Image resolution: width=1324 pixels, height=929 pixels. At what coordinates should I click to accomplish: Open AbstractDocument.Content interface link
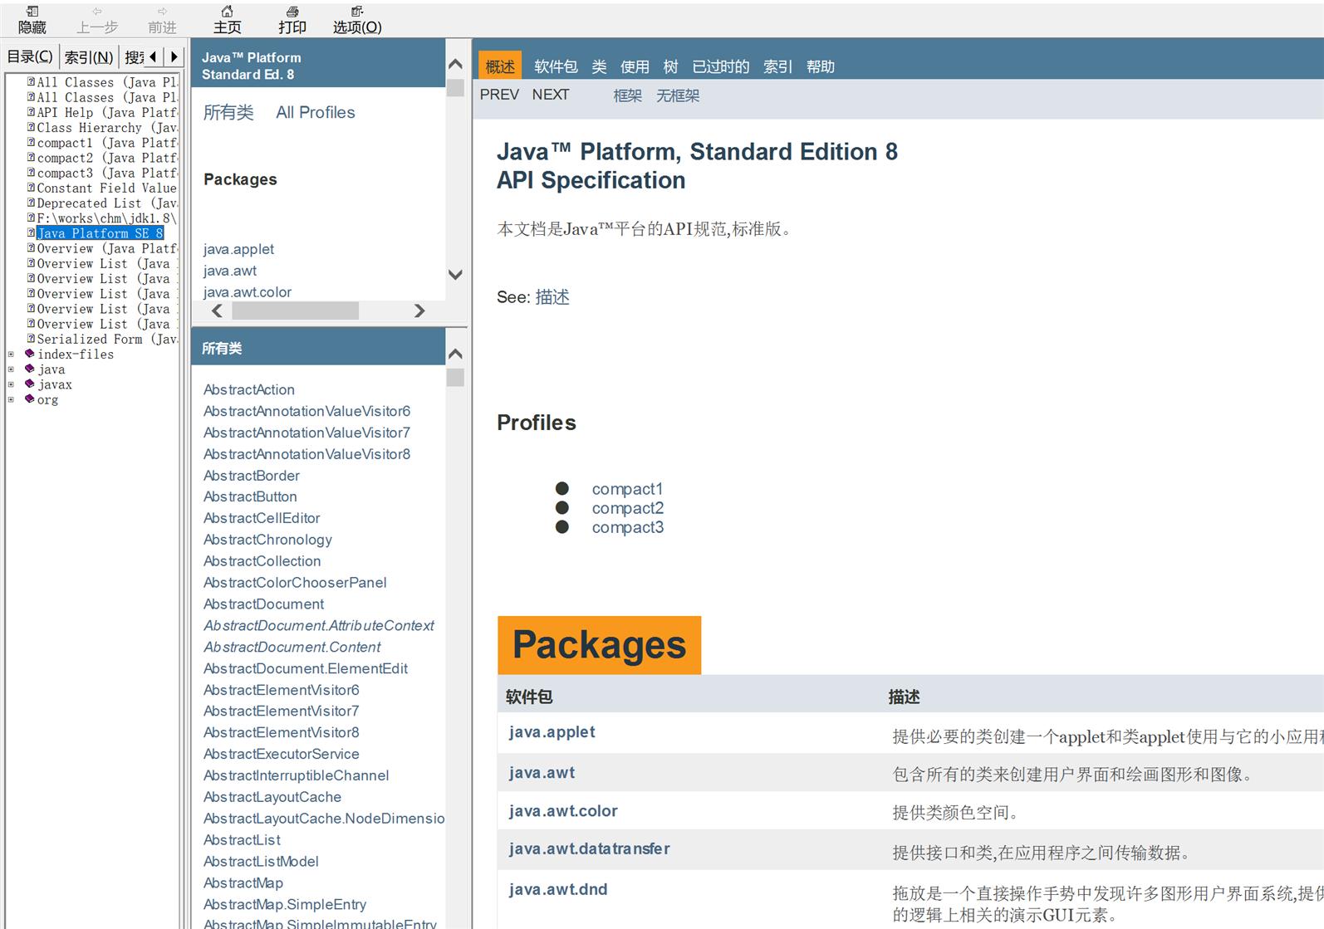point(292,647)
